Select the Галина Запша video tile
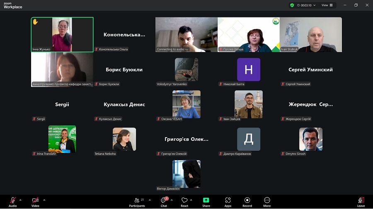This screenshot has width=373, height=209. tap(249, 35)
